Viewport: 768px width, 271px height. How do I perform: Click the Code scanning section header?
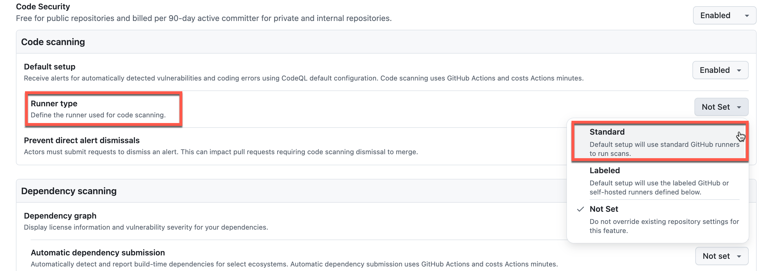(x=53, y=42)
